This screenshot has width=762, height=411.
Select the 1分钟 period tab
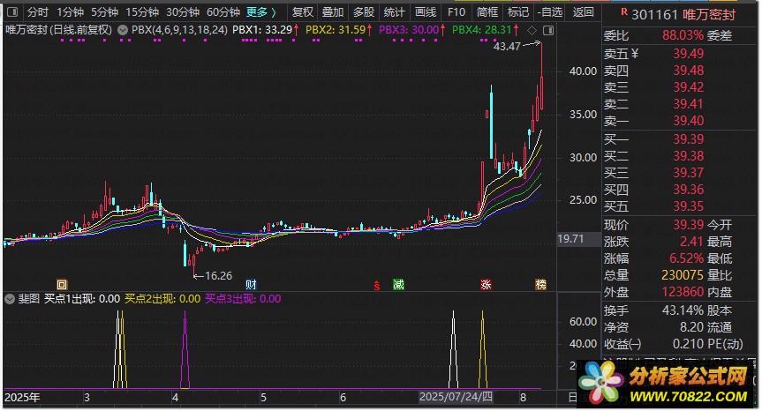point(70,12)
